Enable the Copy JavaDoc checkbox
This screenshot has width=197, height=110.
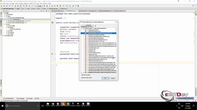(x=82, y=75)
